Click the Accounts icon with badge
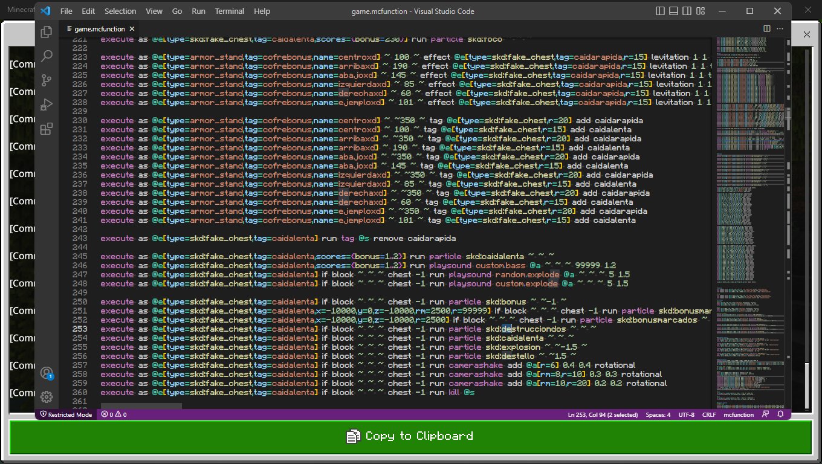822x464 pixels. (47, 373)
